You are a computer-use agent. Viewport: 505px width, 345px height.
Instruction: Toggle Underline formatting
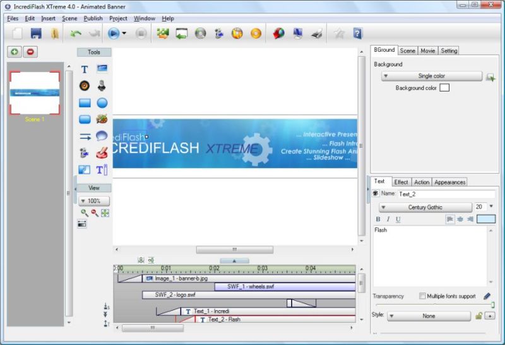tap(398, 220)
